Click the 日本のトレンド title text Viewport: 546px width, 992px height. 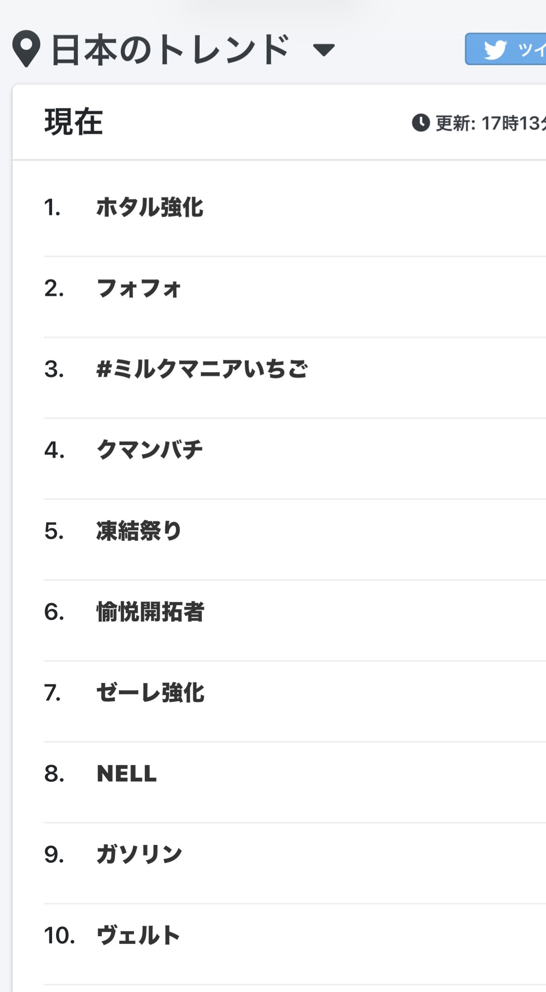(x=170, y=49)
